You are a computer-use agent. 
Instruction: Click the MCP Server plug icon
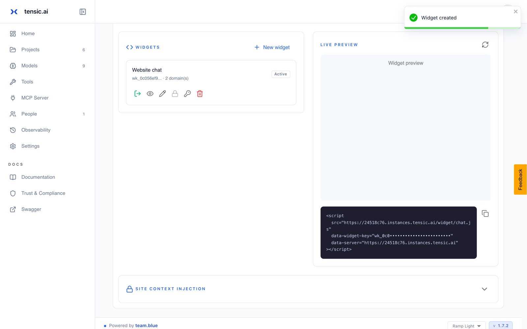pyautogui.click(x=13, y=98)
